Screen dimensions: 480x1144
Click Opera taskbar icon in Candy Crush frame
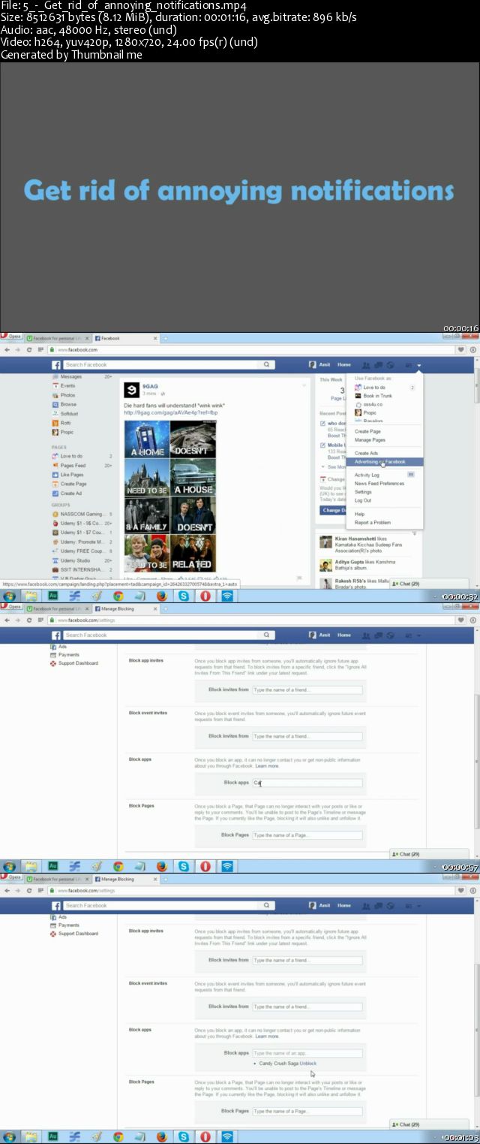pos(205,1136)
